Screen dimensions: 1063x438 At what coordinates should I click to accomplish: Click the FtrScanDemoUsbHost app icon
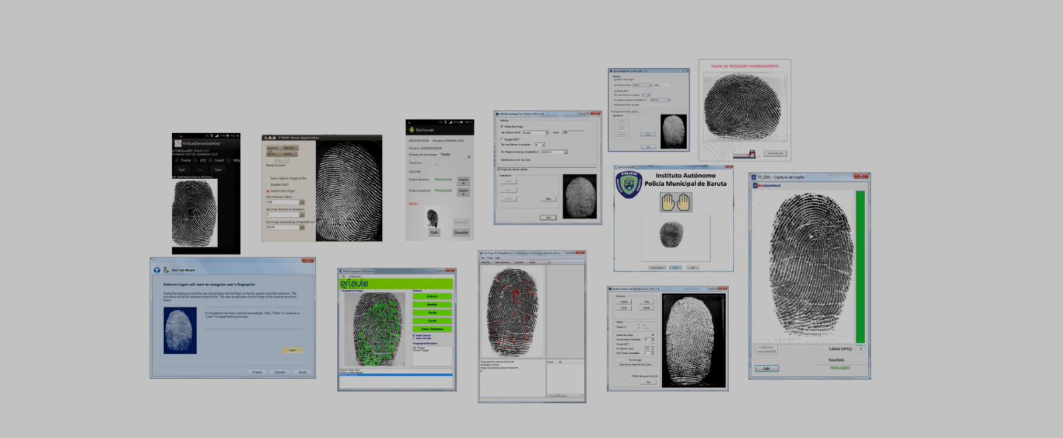pos(177,143)
